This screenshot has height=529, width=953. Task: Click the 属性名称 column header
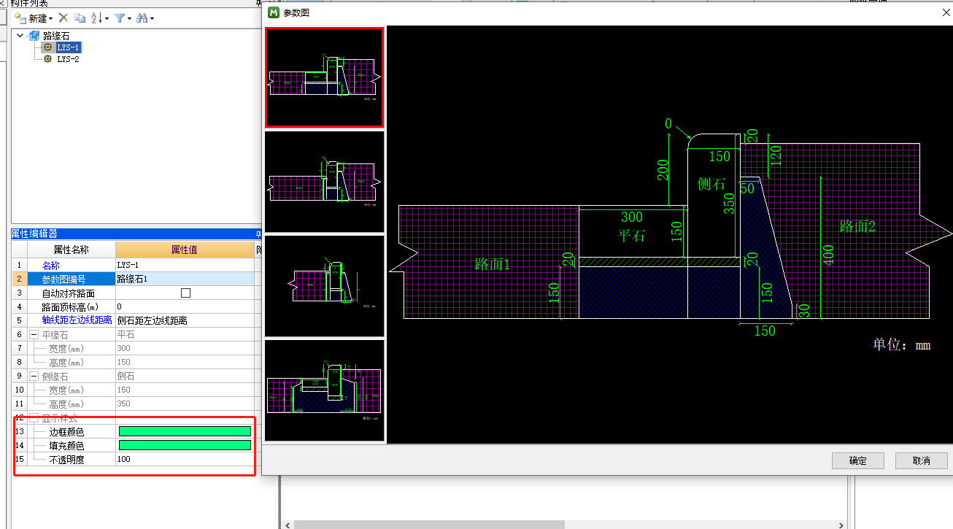pyautogui.click(x=72, y=250)
